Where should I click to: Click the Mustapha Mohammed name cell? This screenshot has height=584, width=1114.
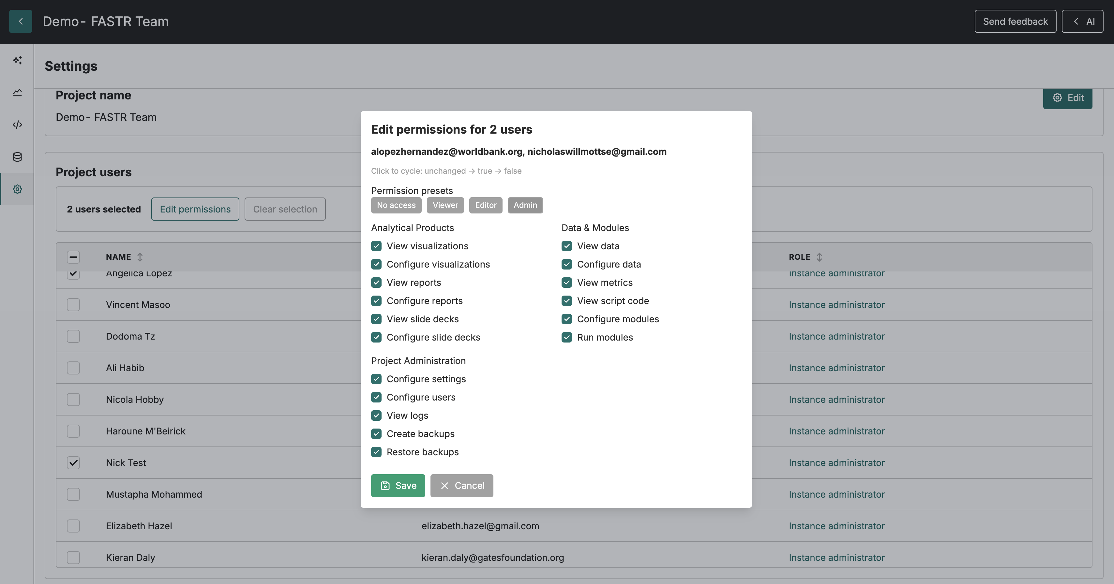coord(154,494)
